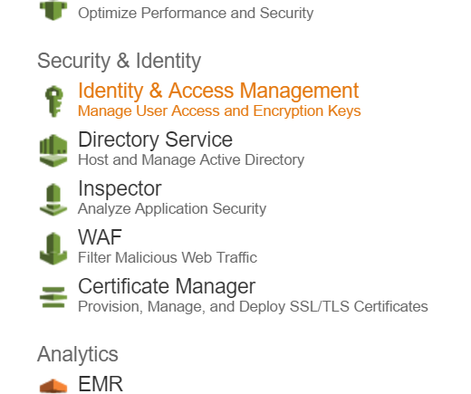471x394 pixels.
Task: Open the Directory Service console
Action: (155, 139)
